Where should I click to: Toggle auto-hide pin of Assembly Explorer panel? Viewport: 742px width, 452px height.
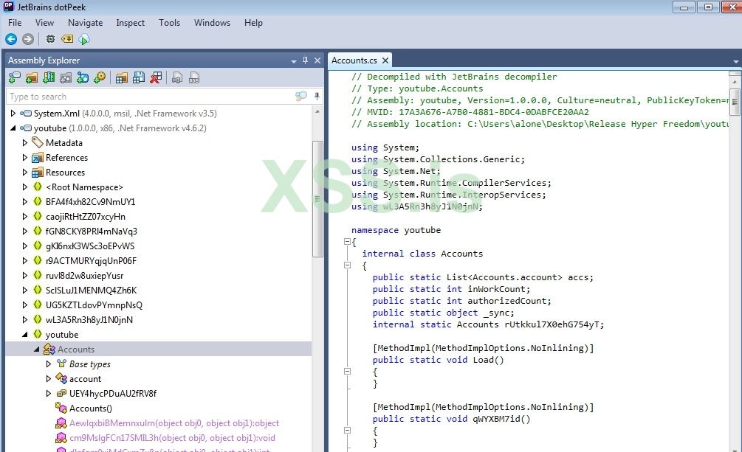(305, 60)
